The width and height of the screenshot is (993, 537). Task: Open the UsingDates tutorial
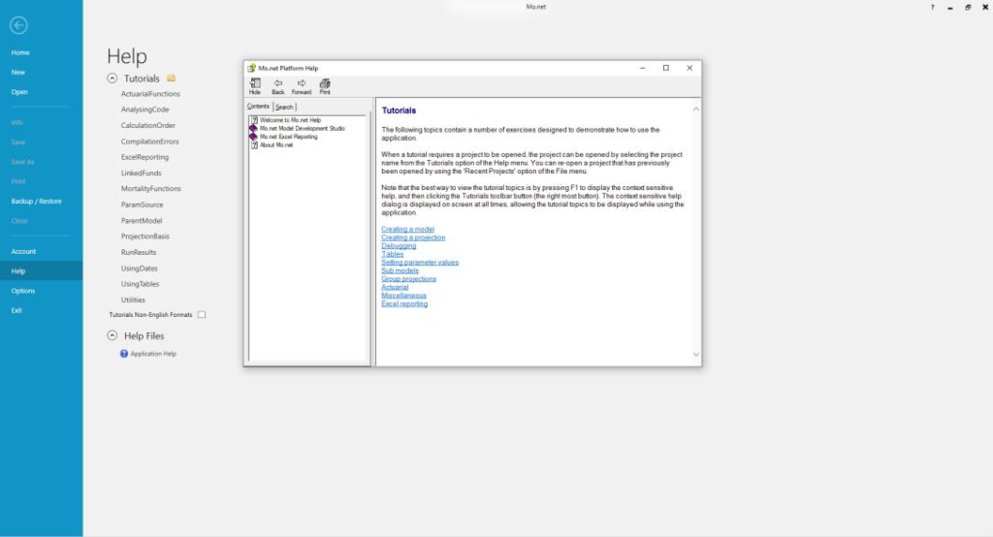tap(140, 268)
